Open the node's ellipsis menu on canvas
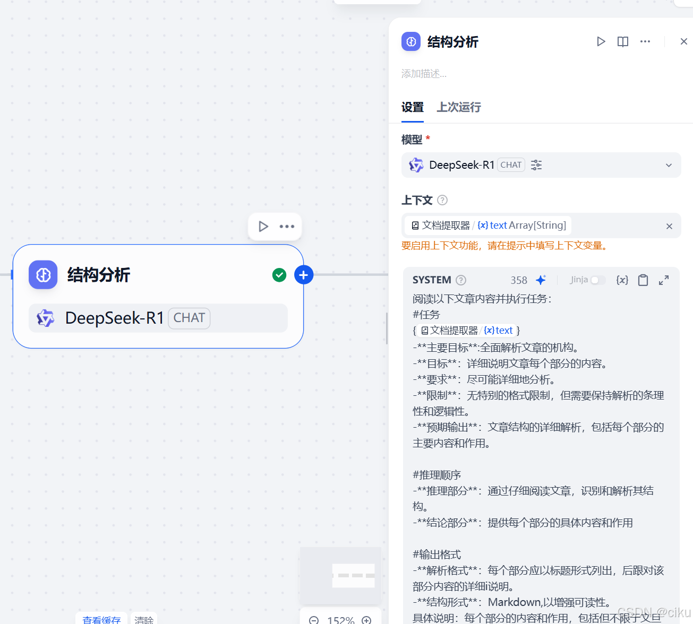Viewport: 693px width, 624px height. 287,226
